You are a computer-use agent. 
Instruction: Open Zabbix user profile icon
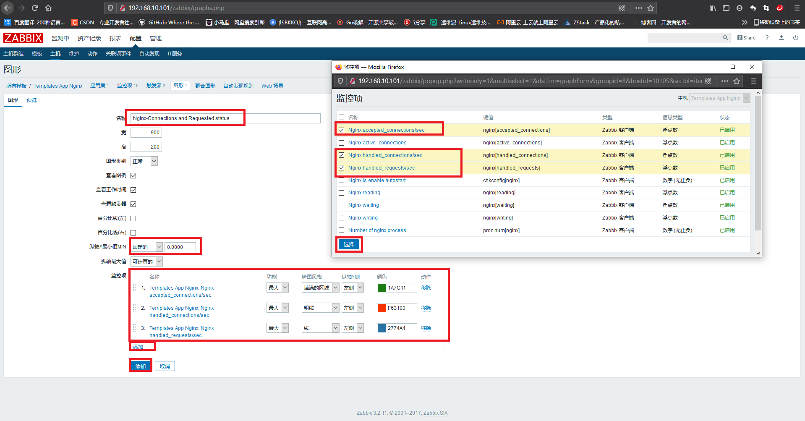point(781,38)
